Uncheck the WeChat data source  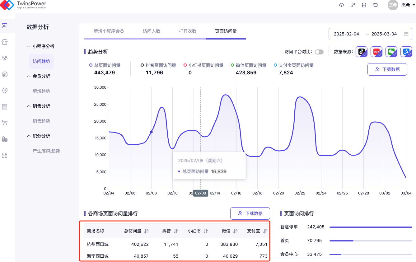point(391,52)
